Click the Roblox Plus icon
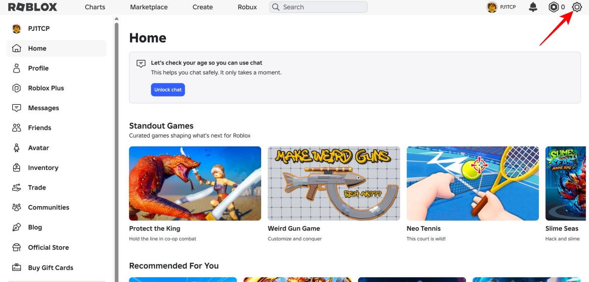Image resolution: width=589 pixels, height=282 pixels. click(x=17, y=88)
